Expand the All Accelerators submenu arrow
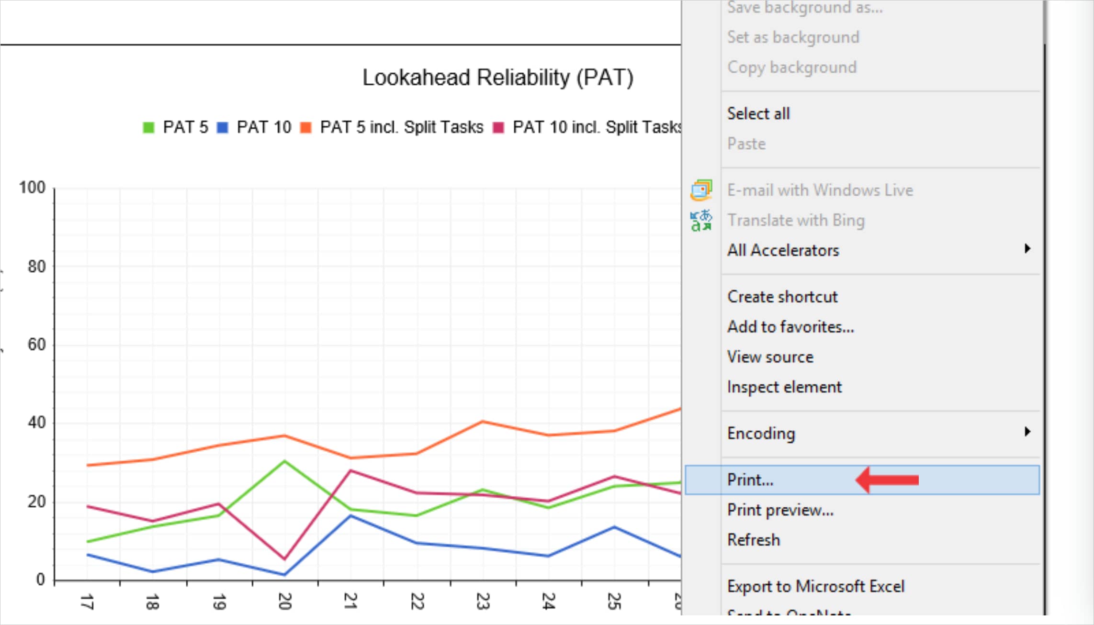The image size is (1094, 625). [1027, 248]
